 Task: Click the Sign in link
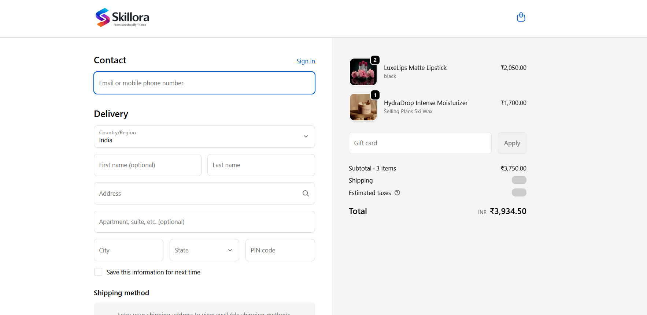[x=306, y=61]
